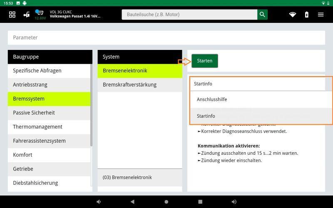Tap the volume up speaker icon
The height and width of the screenshot is (208, 333).
234,202
